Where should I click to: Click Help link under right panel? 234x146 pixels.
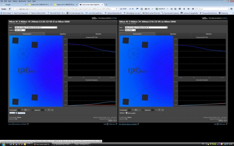tap(216, 124)
